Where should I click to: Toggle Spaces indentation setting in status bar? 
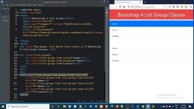coord(102,101)
